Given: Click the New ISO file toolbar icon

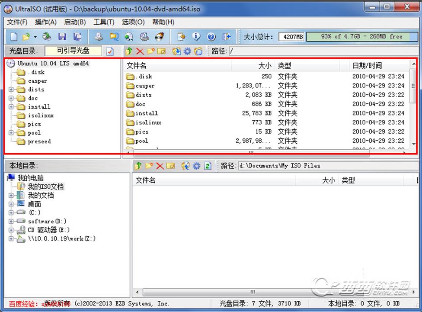Looking at the screenshot, I should [14, 37].
